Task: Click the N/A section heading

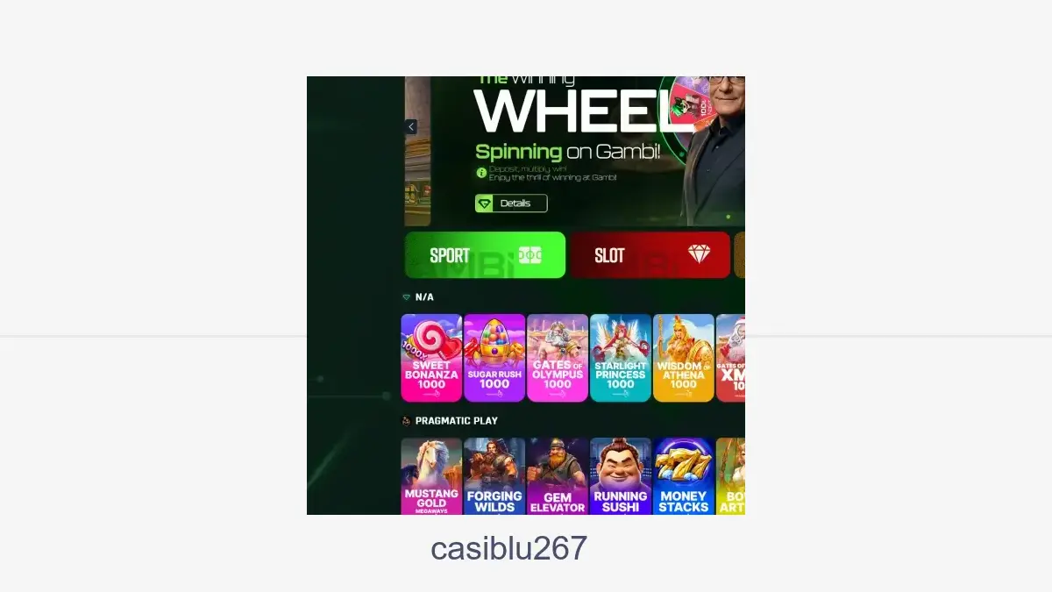Action: pyautogui.click(x=424, y=297)
